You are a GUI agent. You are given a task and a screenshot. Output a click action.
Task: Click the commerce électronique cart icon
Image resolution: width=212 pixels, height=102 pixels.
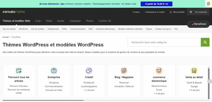tap(159, 71)
